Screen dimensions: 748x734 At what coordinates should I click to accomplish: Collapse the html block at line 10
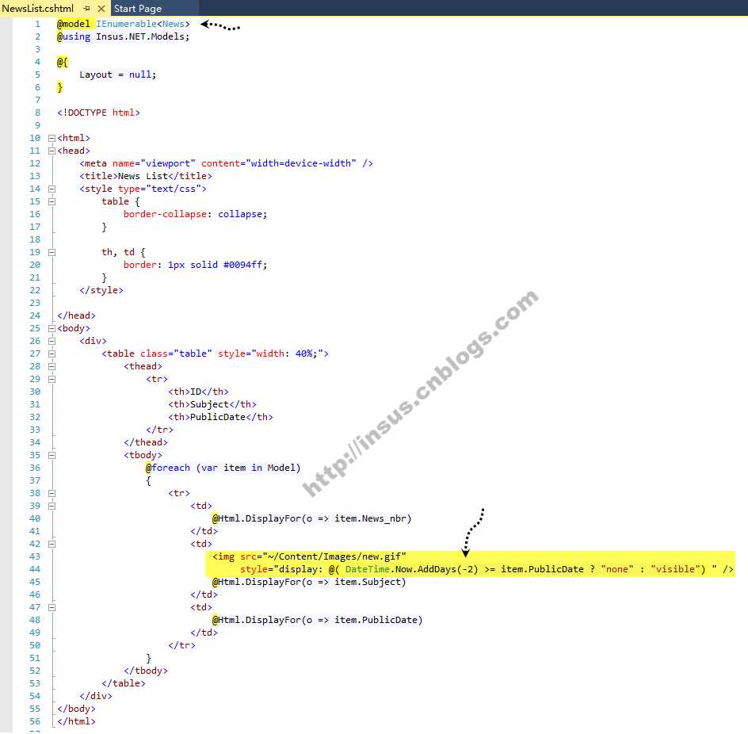pos(52,139)
